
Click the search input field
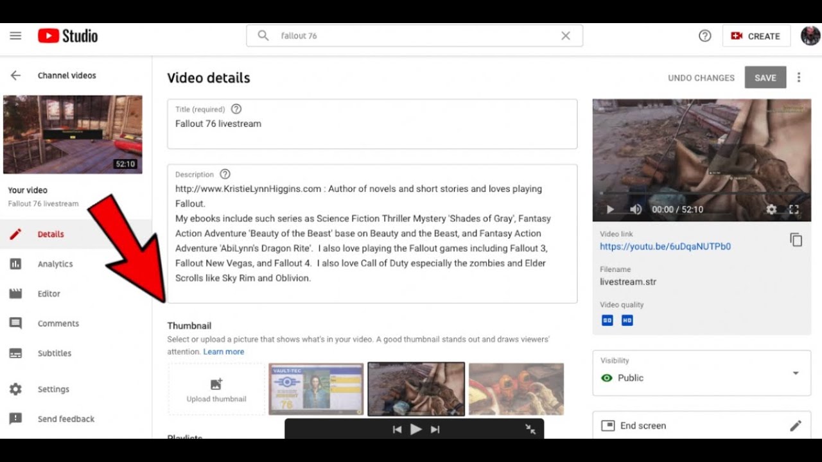click(x=414, y=36)
